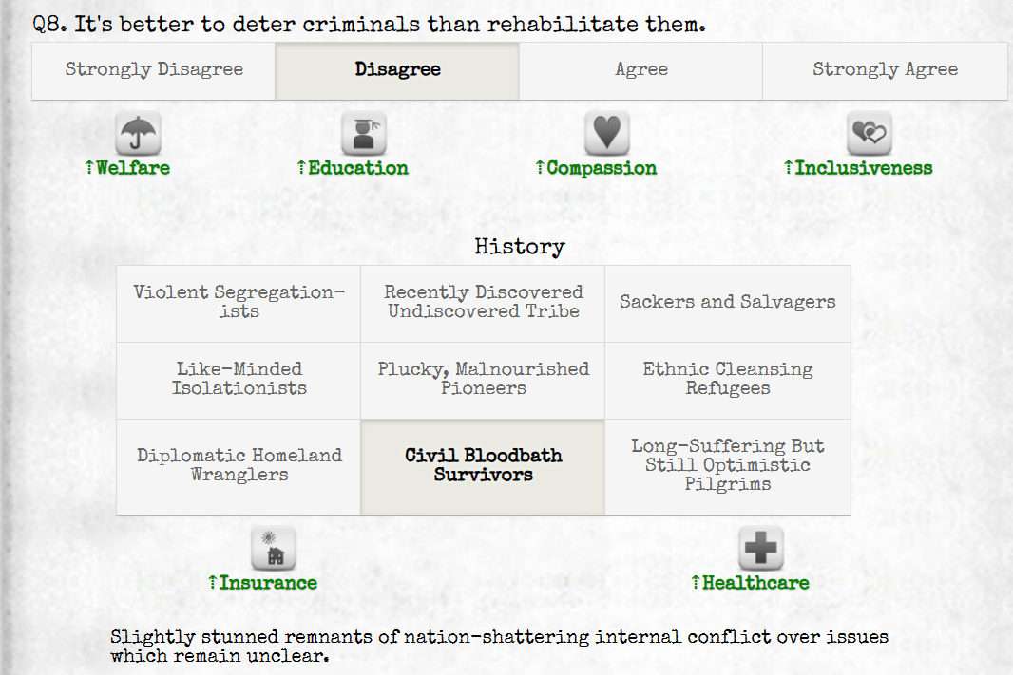Choose Recently Discovered Undiscovered Tribe

(x=483, y=303)
